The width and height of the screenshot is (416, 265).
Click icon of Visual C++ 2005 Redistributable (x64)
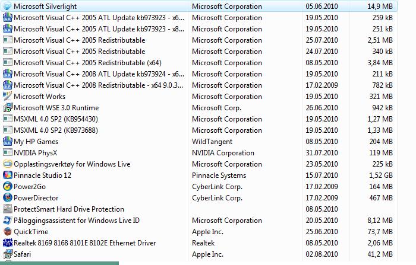(x=8, y=63)
